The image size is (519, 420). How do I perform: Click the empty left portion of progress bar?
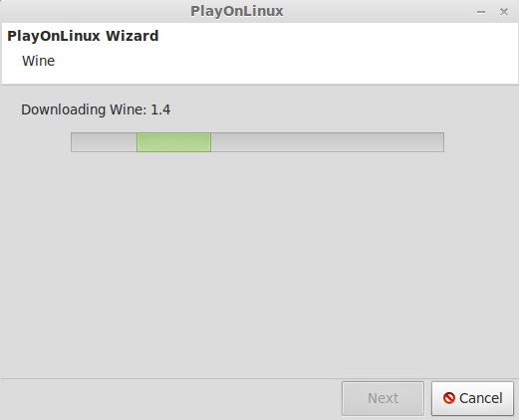[x=104, y=142]
